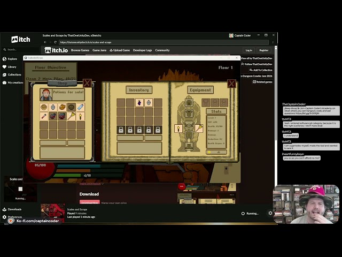Click the Scales and Scraps cover thumbnail
Image resolution: width=342 pixels, height=257 pixels.
tap(53, 213)
